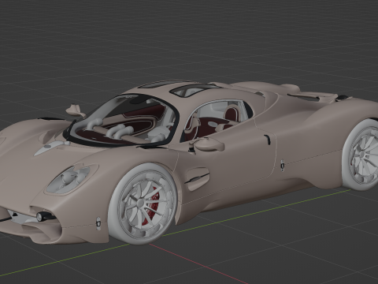Screen dimensions: 378x284
Task: Select the car's front headlight cluster
Action: click(69, 178)
